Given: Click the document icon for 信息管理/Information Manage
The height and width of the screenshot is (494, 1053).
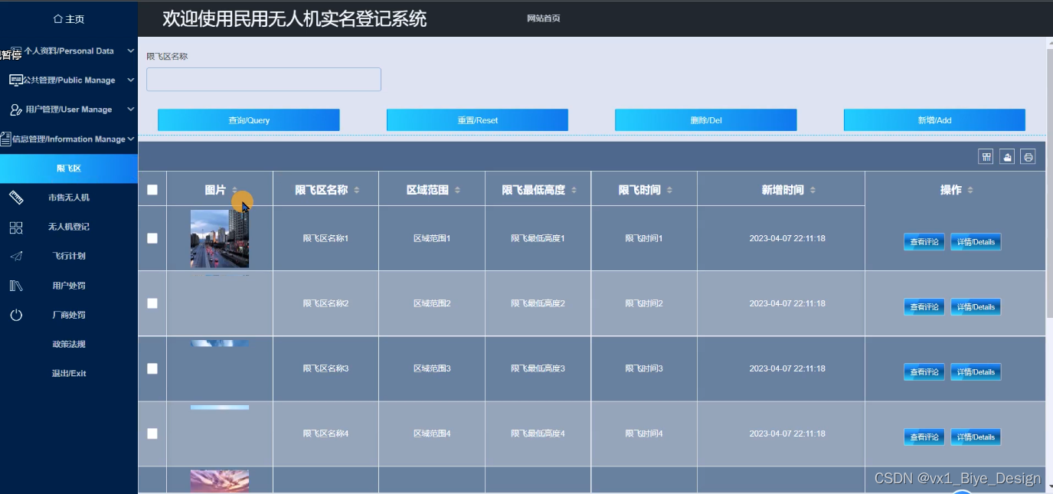Looking at the screenshot, I should (x=5, y=139).
